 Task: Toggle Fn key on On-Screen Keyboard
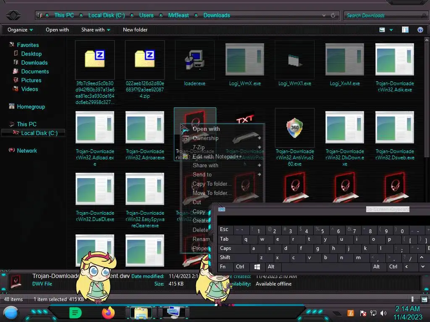click(x=225, y=267)
